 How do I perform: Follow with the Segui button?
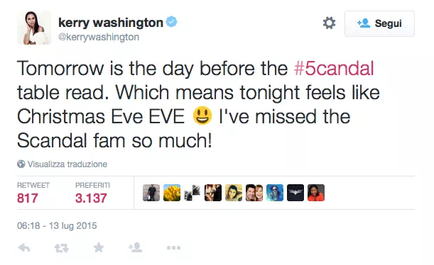click(x=379, y=23)
